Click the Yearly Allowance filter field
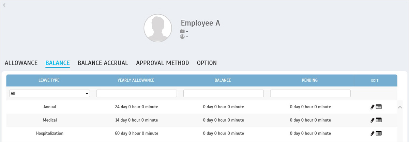Viewport: 409px width, 142px height. 137,93
